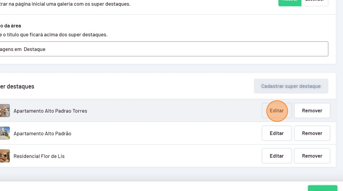This screenshot has width=343, height=191.
Task: Toggle the green Mostrar option on
Action: click(289, 2)
